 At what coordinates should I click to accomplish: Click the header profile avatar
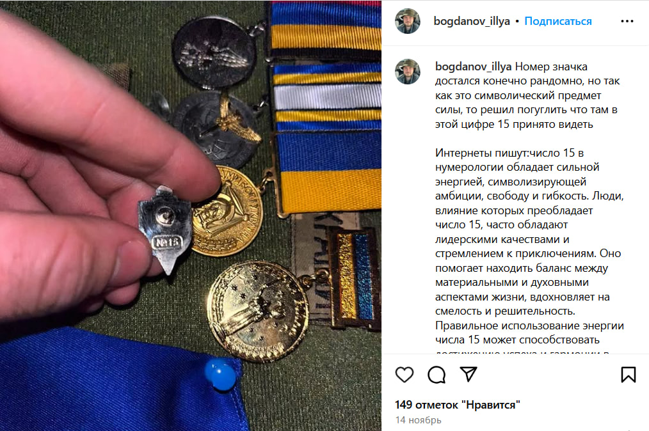point(408,21)
